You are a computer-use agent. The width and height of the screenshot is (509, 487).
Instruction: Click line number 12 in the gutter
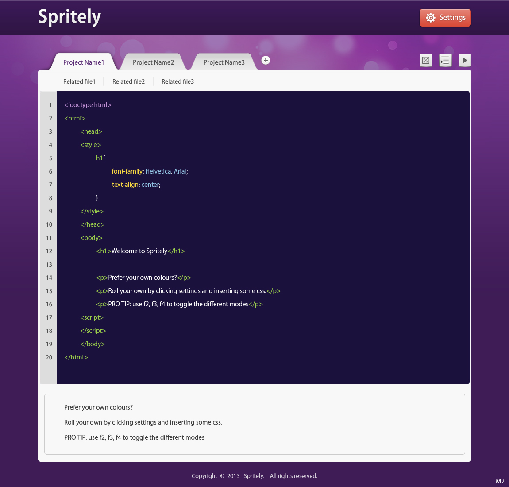coord(49,251)
